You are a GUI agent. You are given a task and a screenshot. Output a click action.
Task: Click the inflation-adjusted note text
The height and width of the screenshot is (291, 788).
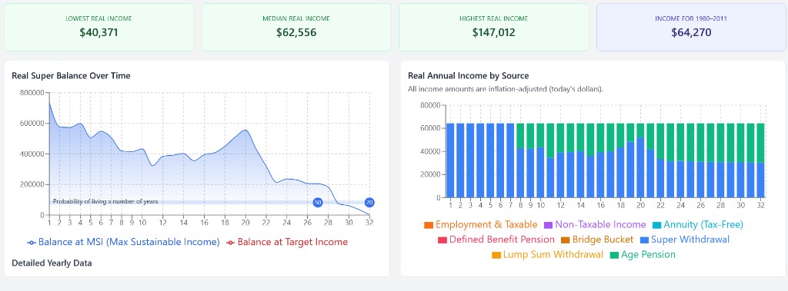pos(505,89)
